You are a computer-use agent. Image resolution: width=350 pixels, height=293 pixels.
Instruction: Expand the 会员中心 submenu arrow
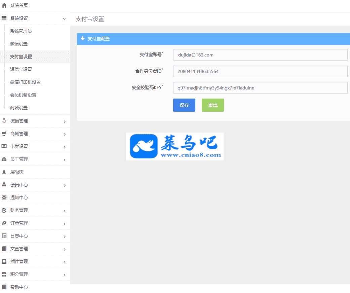65,185
